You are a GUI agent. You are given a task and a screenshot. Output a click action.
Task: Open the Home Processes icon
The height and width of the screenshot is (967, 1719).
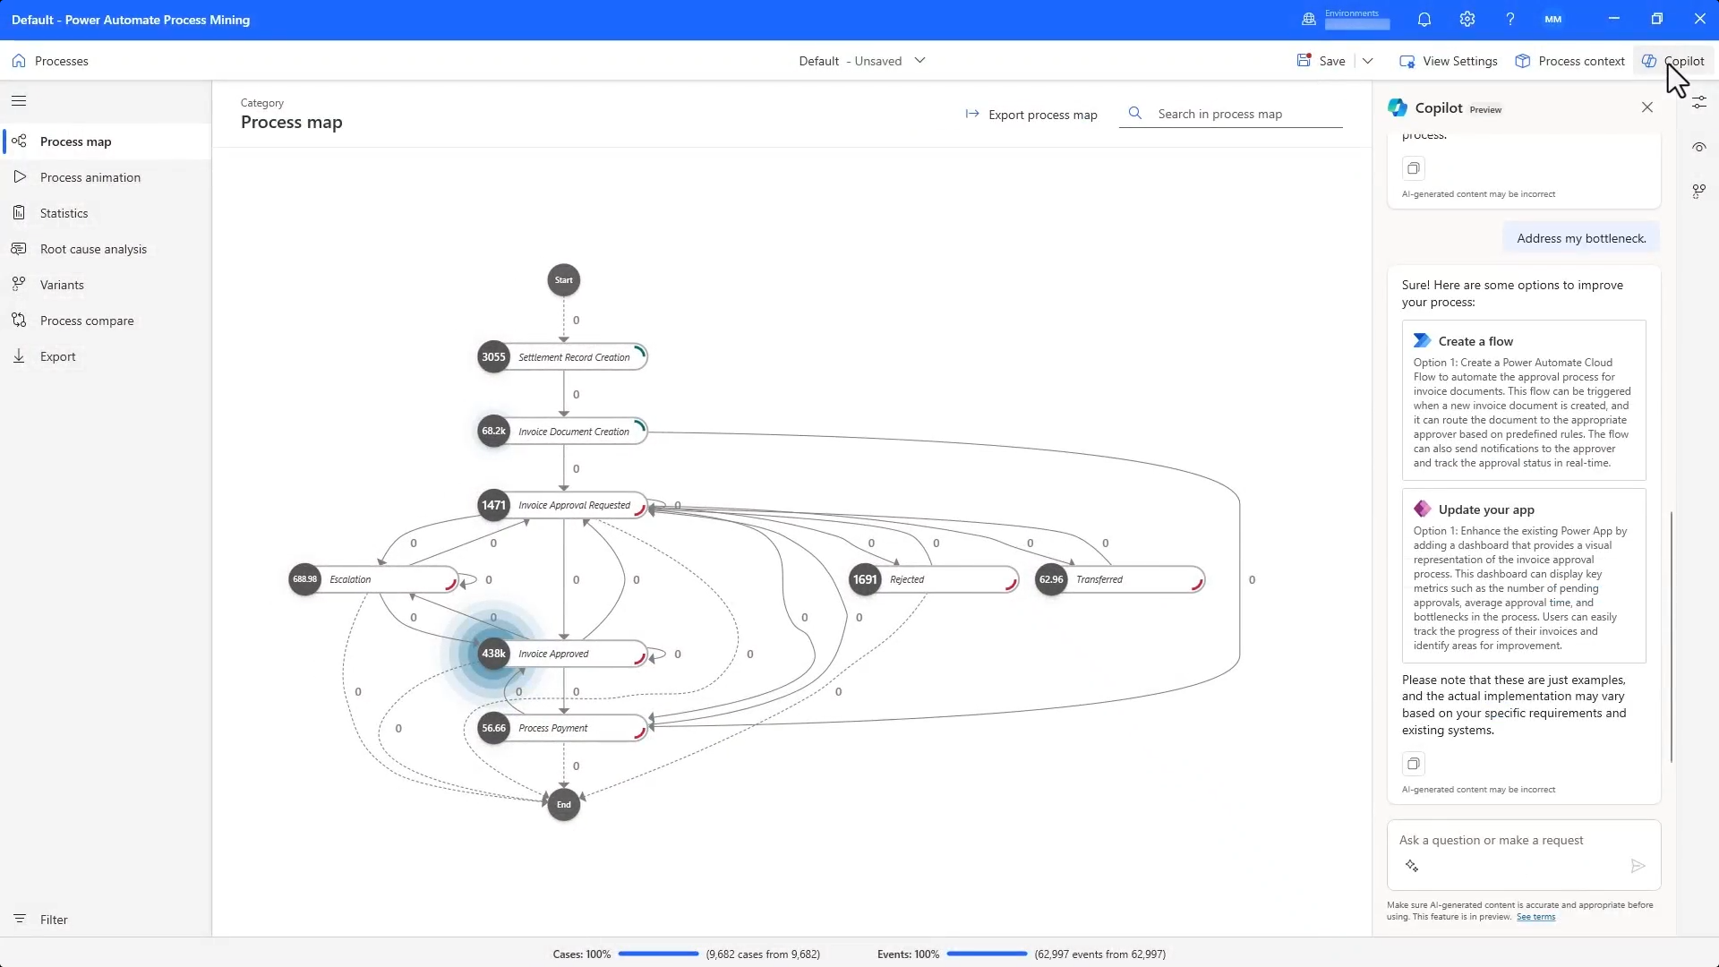19,61
